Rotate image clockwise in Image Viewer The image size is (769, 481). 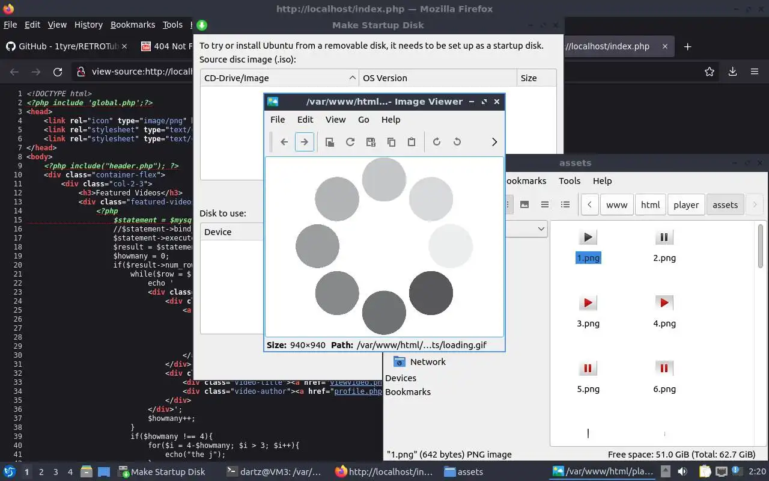coord(437,142)
